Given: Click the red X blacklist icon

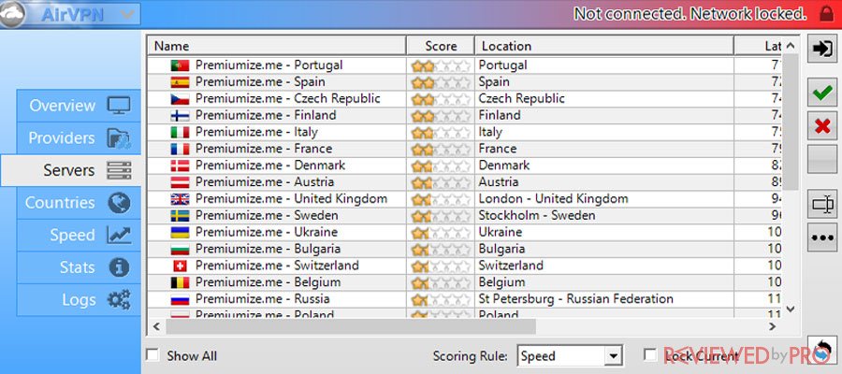Looking at the screenshot, I should pyautogui.click(x=821, y=126).
